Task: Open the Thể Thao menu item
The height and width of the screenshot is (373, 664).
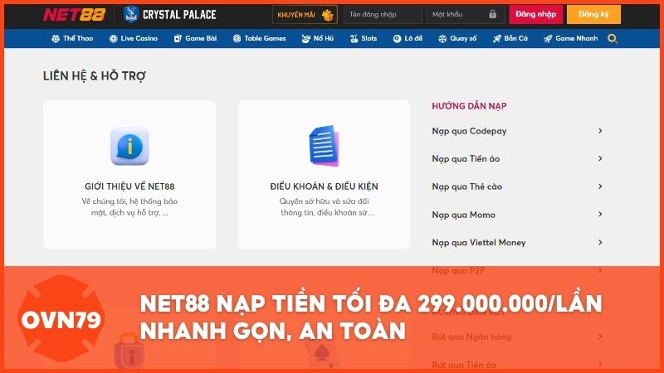Action: coord(72,38)
